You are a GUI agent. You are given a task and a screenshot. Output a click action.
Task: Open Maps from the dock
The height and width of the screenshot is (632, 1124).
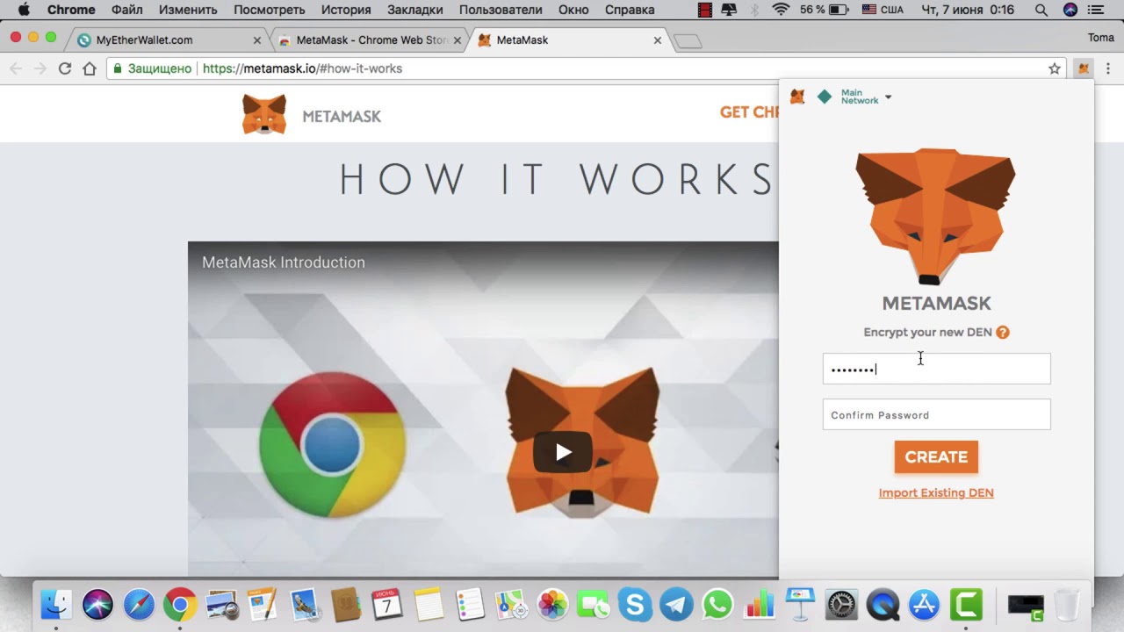point(511,605)
